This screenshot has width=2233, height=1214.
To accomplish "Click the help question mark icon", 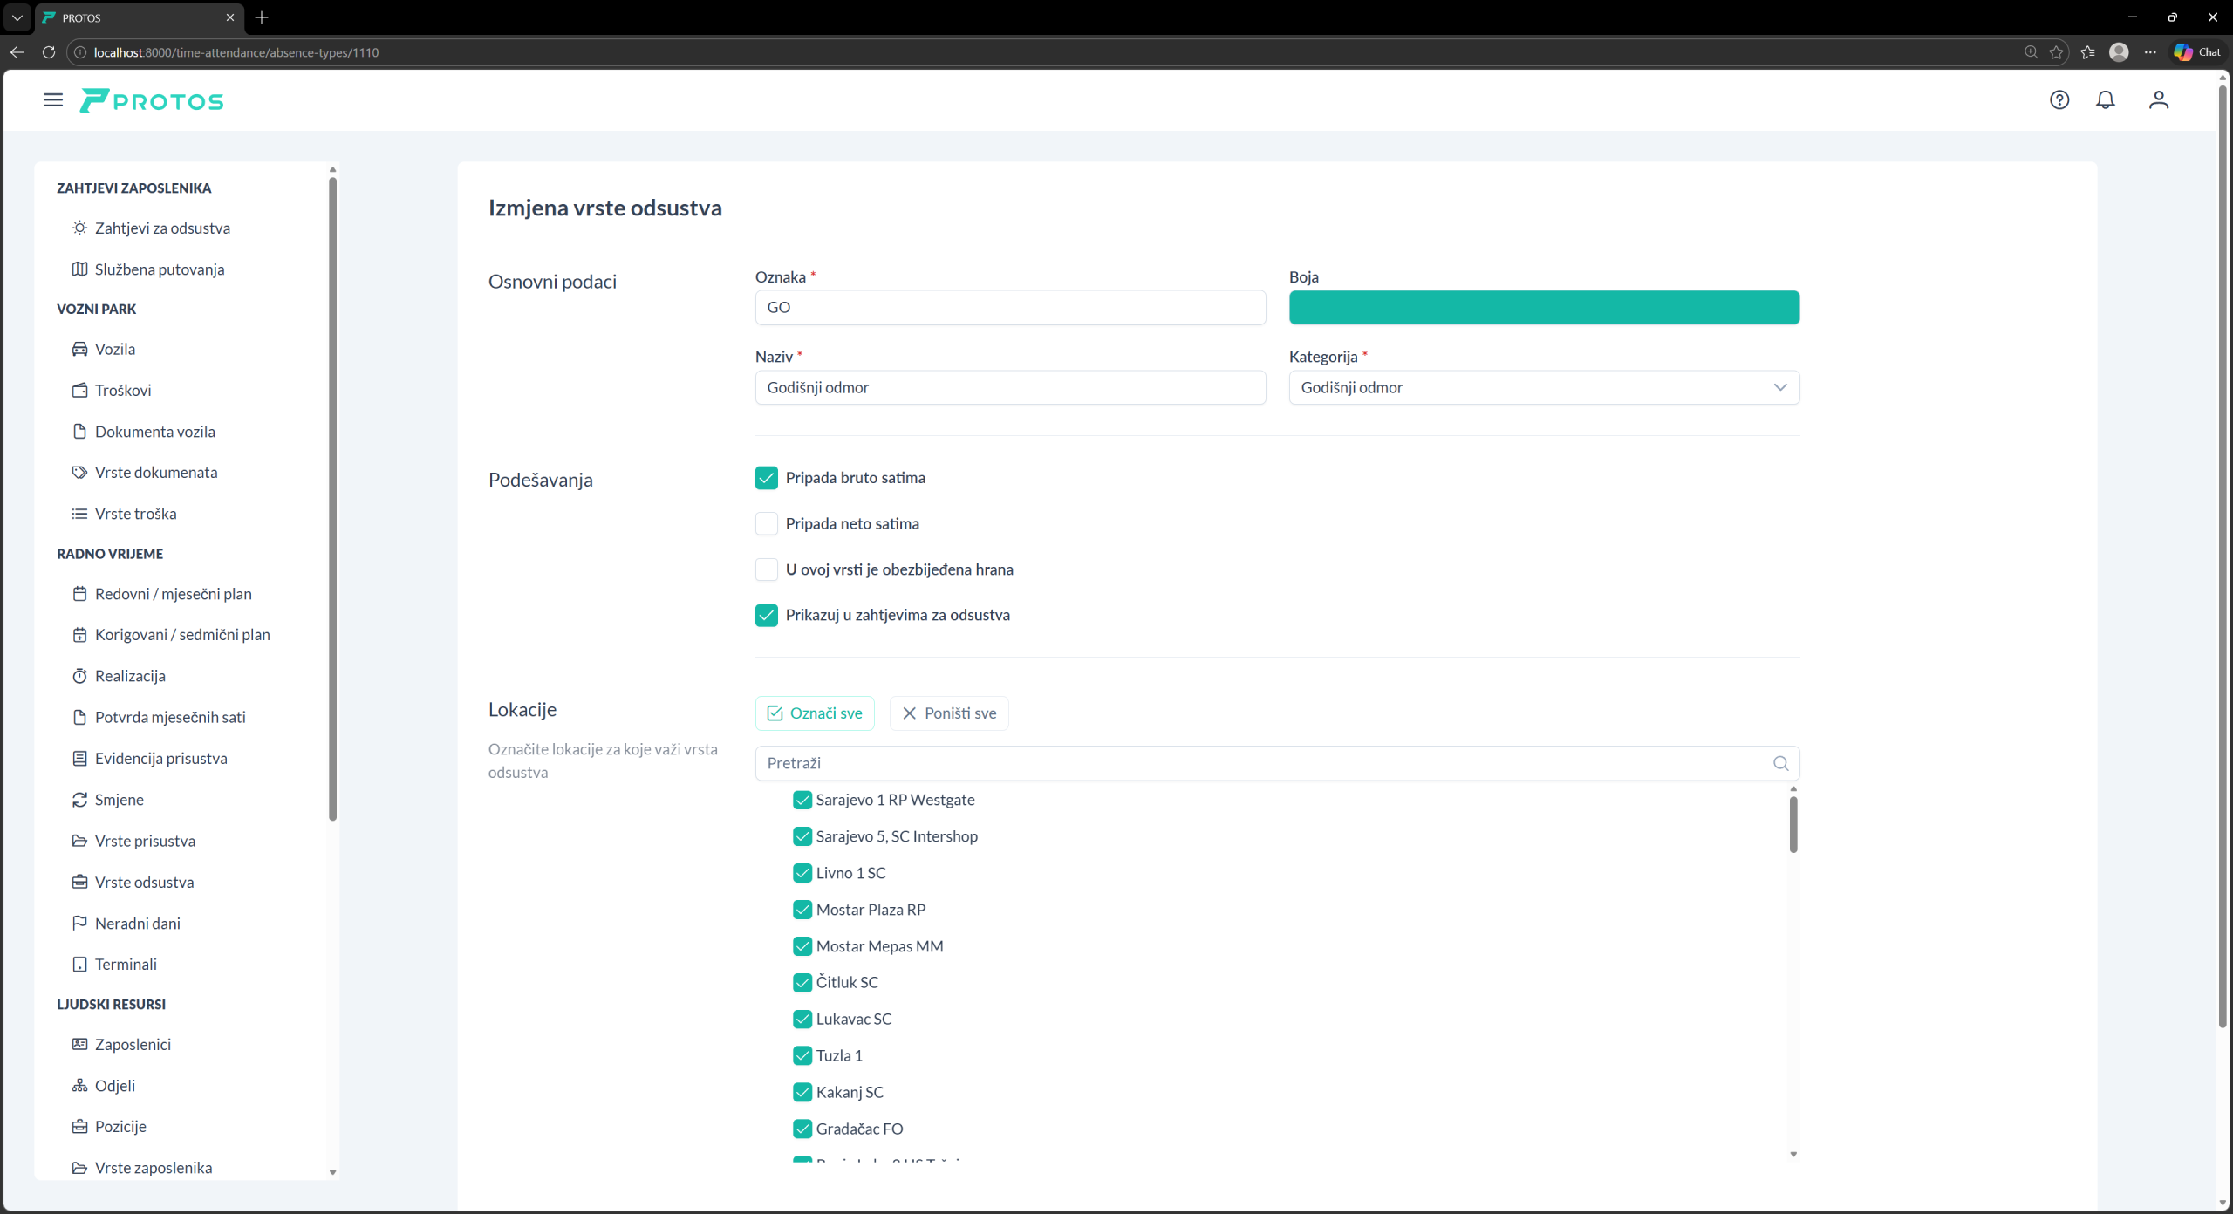I will coord(2059,100).
